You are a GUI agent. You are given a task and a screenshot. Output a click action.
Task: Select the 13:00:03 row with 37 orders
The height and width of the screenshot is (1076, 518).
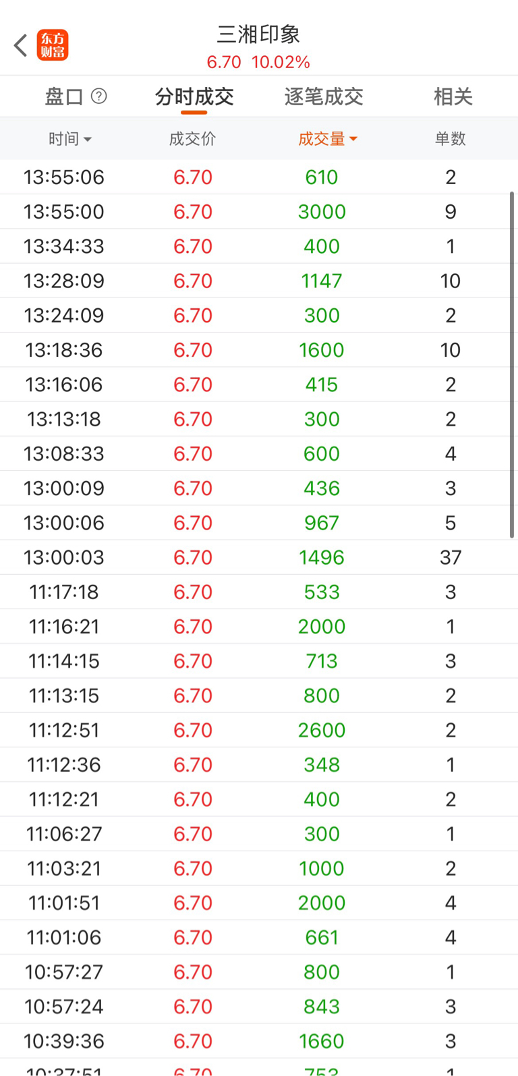[259, 557]
